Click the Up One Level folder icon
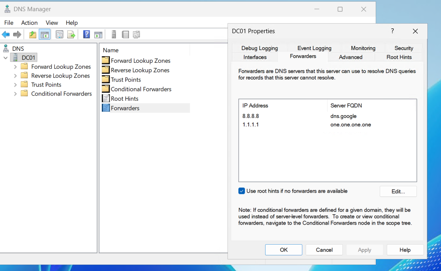 32,34
